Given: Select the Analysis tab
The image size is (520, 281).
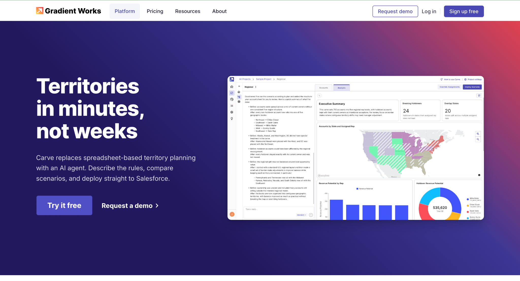Looking at the screenshot, I should click(342, 88).
